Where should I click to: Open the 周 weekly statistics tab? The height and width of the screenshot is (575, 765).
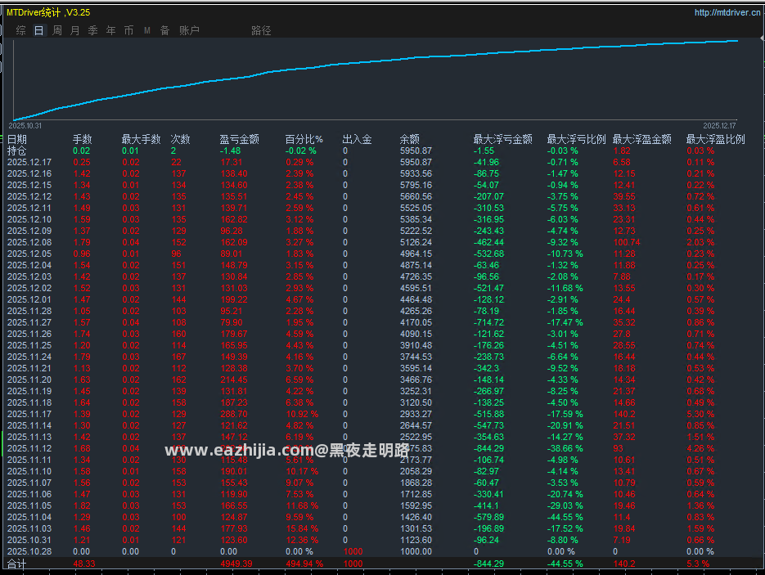[57, 30]
